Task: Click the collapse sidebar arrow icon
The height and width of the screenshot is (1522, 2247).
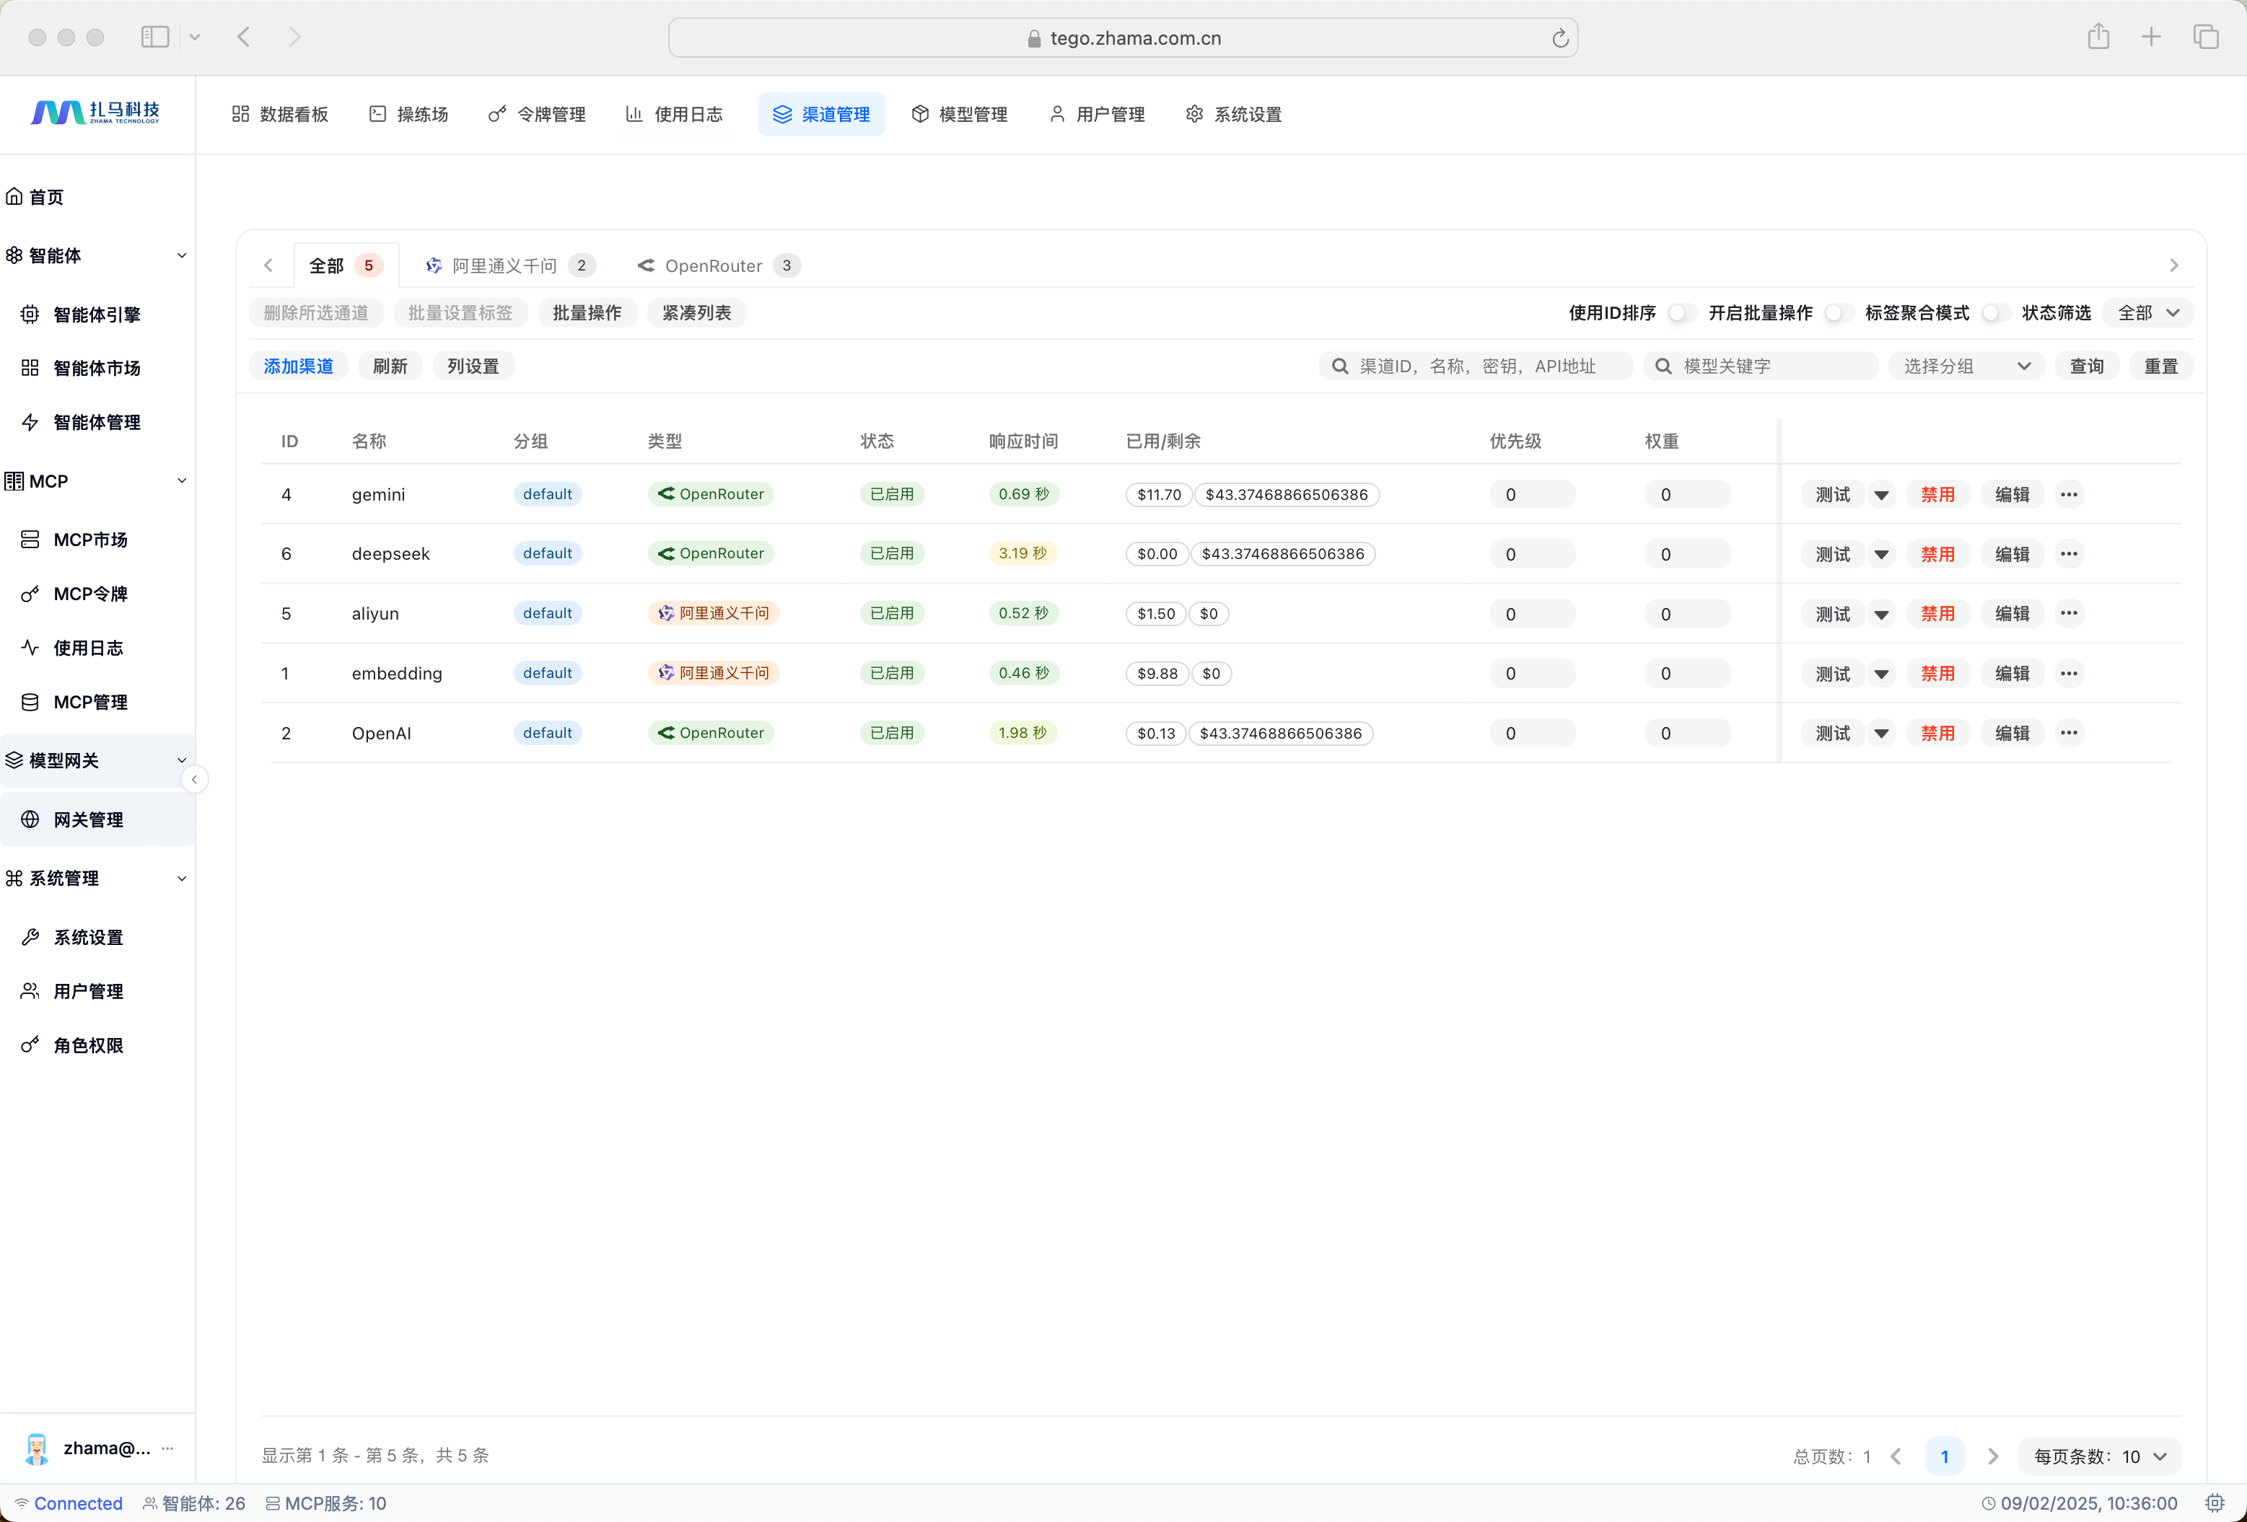Action: click(194, 780)
